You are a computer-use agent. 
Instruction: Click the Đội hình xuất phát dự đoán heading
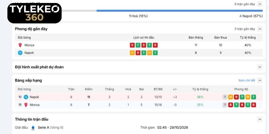[x=39, y=67]
